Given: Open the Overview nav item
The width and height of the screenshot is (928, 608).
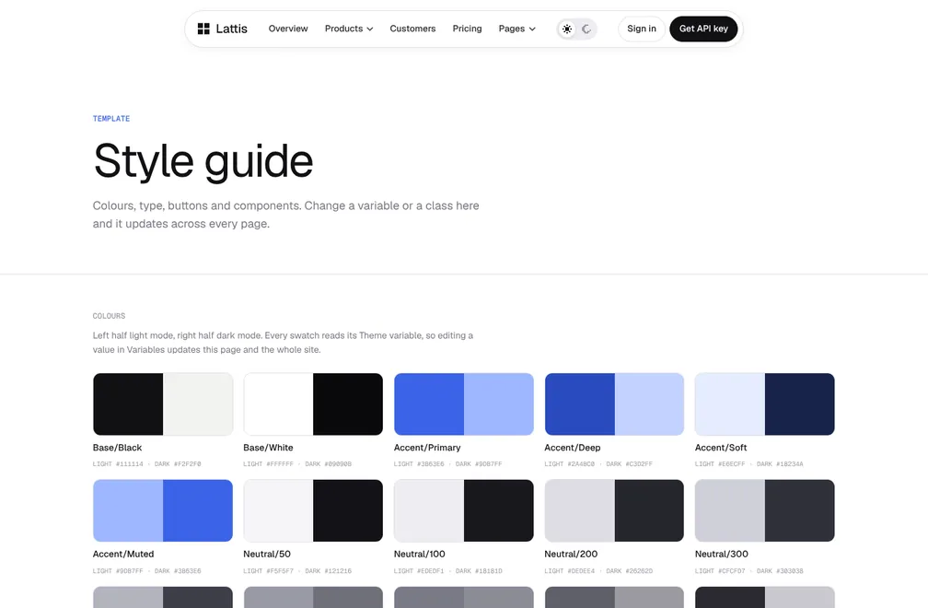Looking at the screenshot, I should (288, 29).
